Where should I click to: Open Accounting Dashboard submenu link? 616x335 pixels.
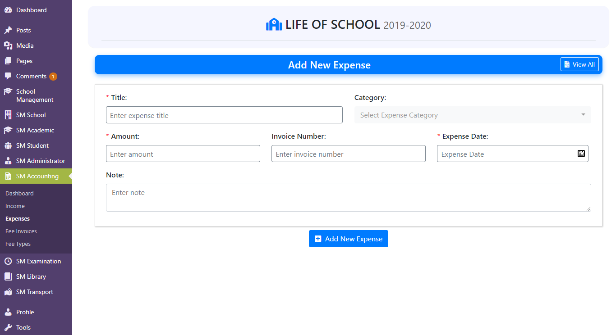click(x=19, y=193)
